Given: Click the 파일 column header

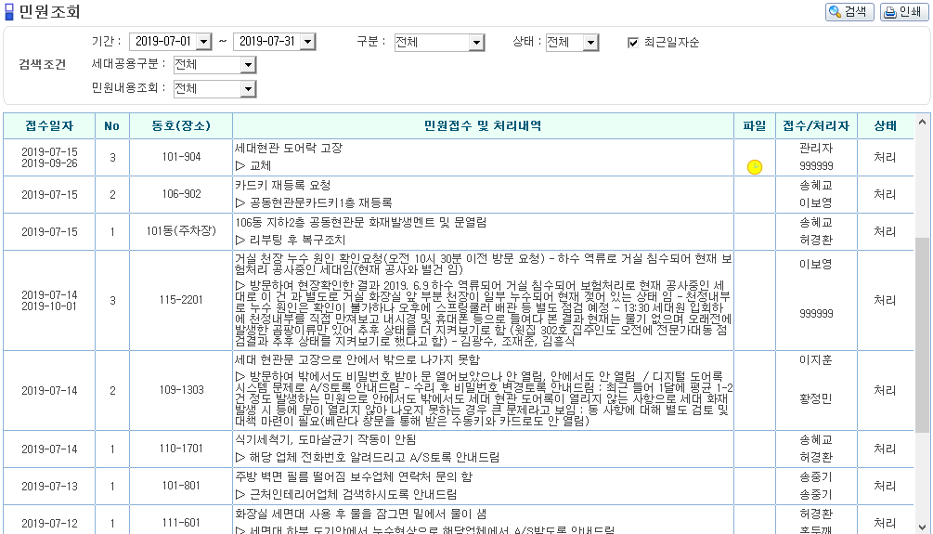Looking at the screenshot, I should pos(755,126).
